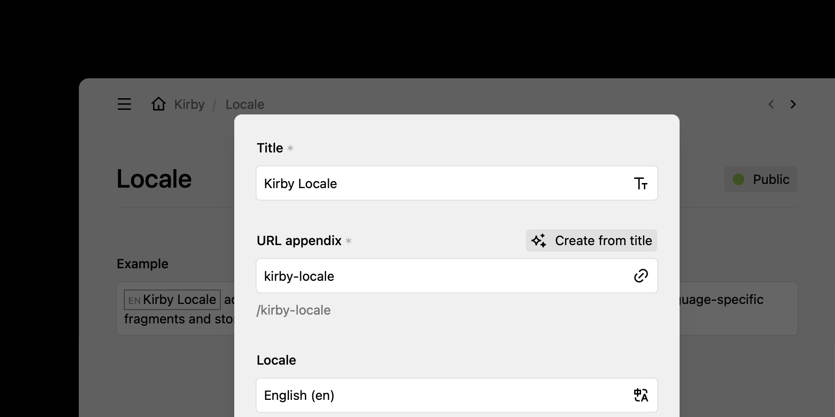Click inside the Kirby Locale title input

pos(417,183)
